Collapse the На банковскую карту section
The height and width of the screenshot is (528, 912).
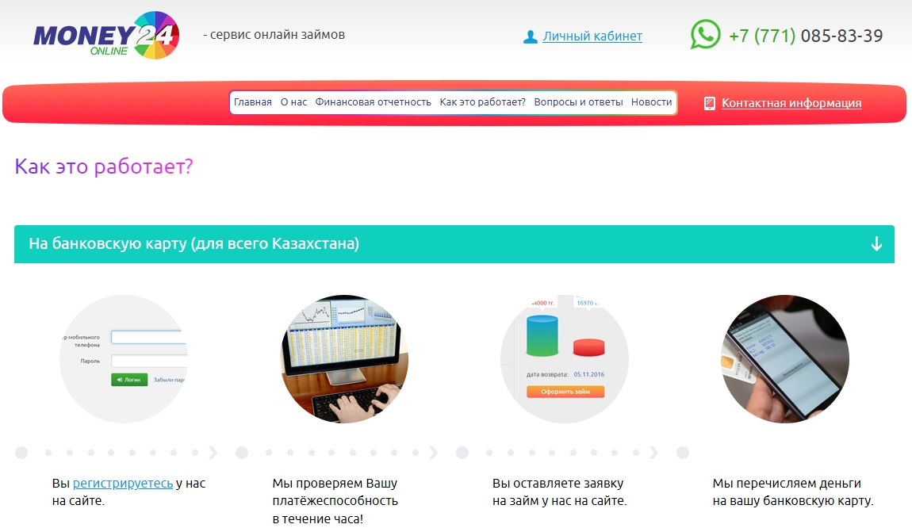click(x=454, y=244)
